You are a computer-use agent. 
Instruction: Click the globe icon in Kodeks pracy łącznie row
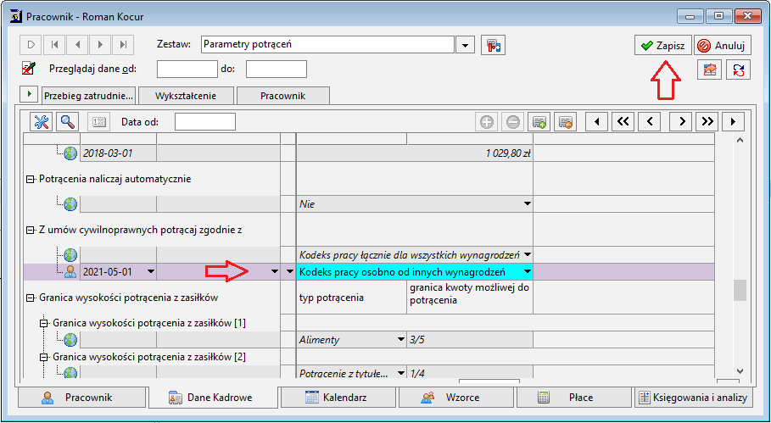70,255
